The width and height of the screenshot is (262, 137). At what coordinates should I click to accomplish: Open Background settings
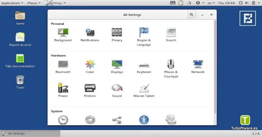(x=63, y=35)
